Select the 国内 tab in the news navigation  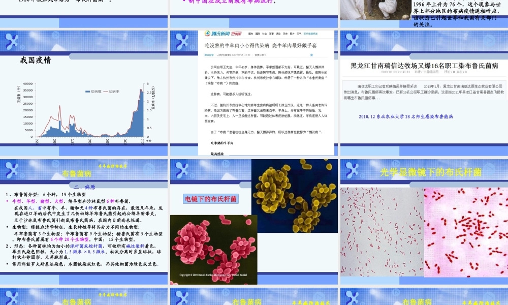pyautogui.click(x=249, y=34)
